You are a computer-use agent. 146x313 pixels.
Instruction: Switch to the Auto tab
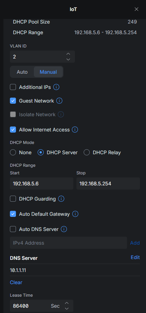(x=22, y=72)
